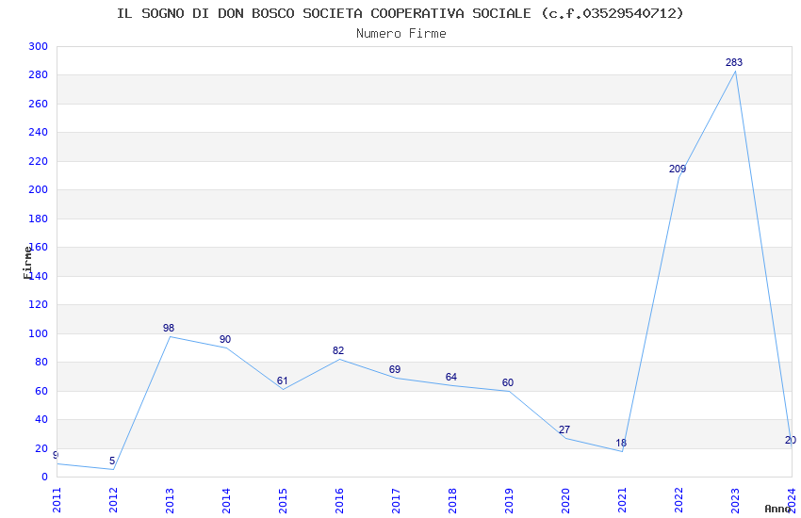Select x-axis year label 2013
The width and height of the screenshot is (801, 518).
point(171,500)
